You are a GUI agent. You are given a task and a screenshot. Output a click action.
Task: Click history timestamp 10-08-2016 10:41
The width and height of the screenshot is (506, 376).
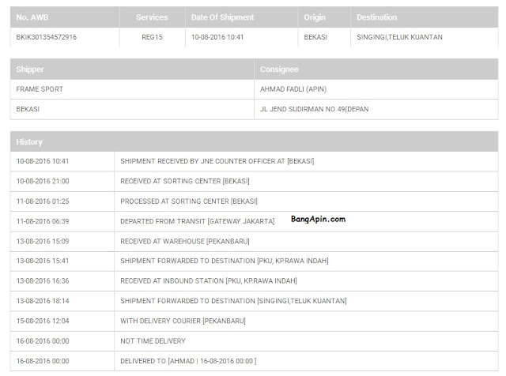click(x=43, y=161)
